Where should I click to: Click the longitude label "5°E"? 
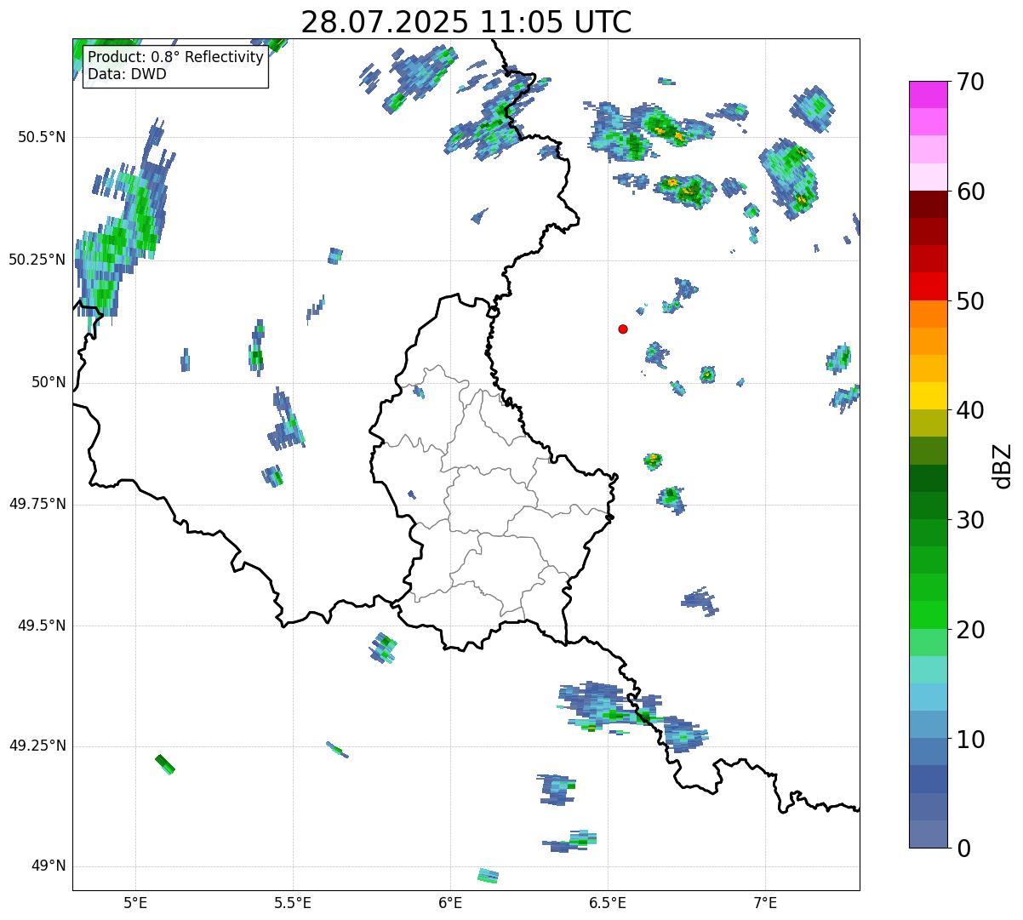coord(135,902)
